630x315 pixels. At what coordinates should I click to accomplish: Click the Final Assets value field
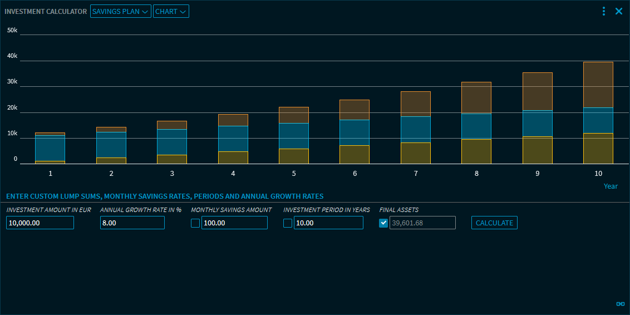point(422,223)
